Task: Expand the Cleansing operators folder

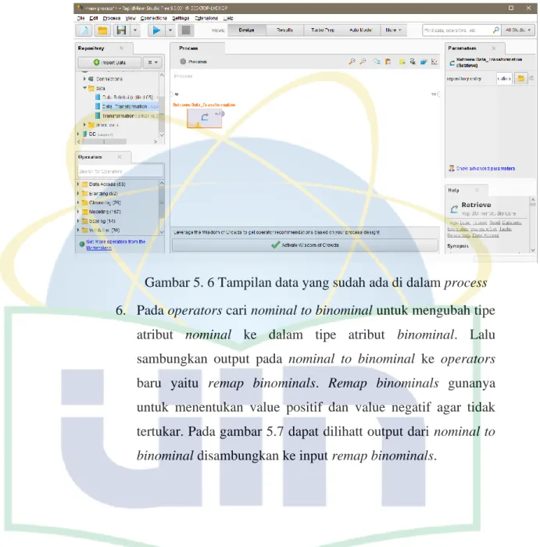Action: click(78, 202)
